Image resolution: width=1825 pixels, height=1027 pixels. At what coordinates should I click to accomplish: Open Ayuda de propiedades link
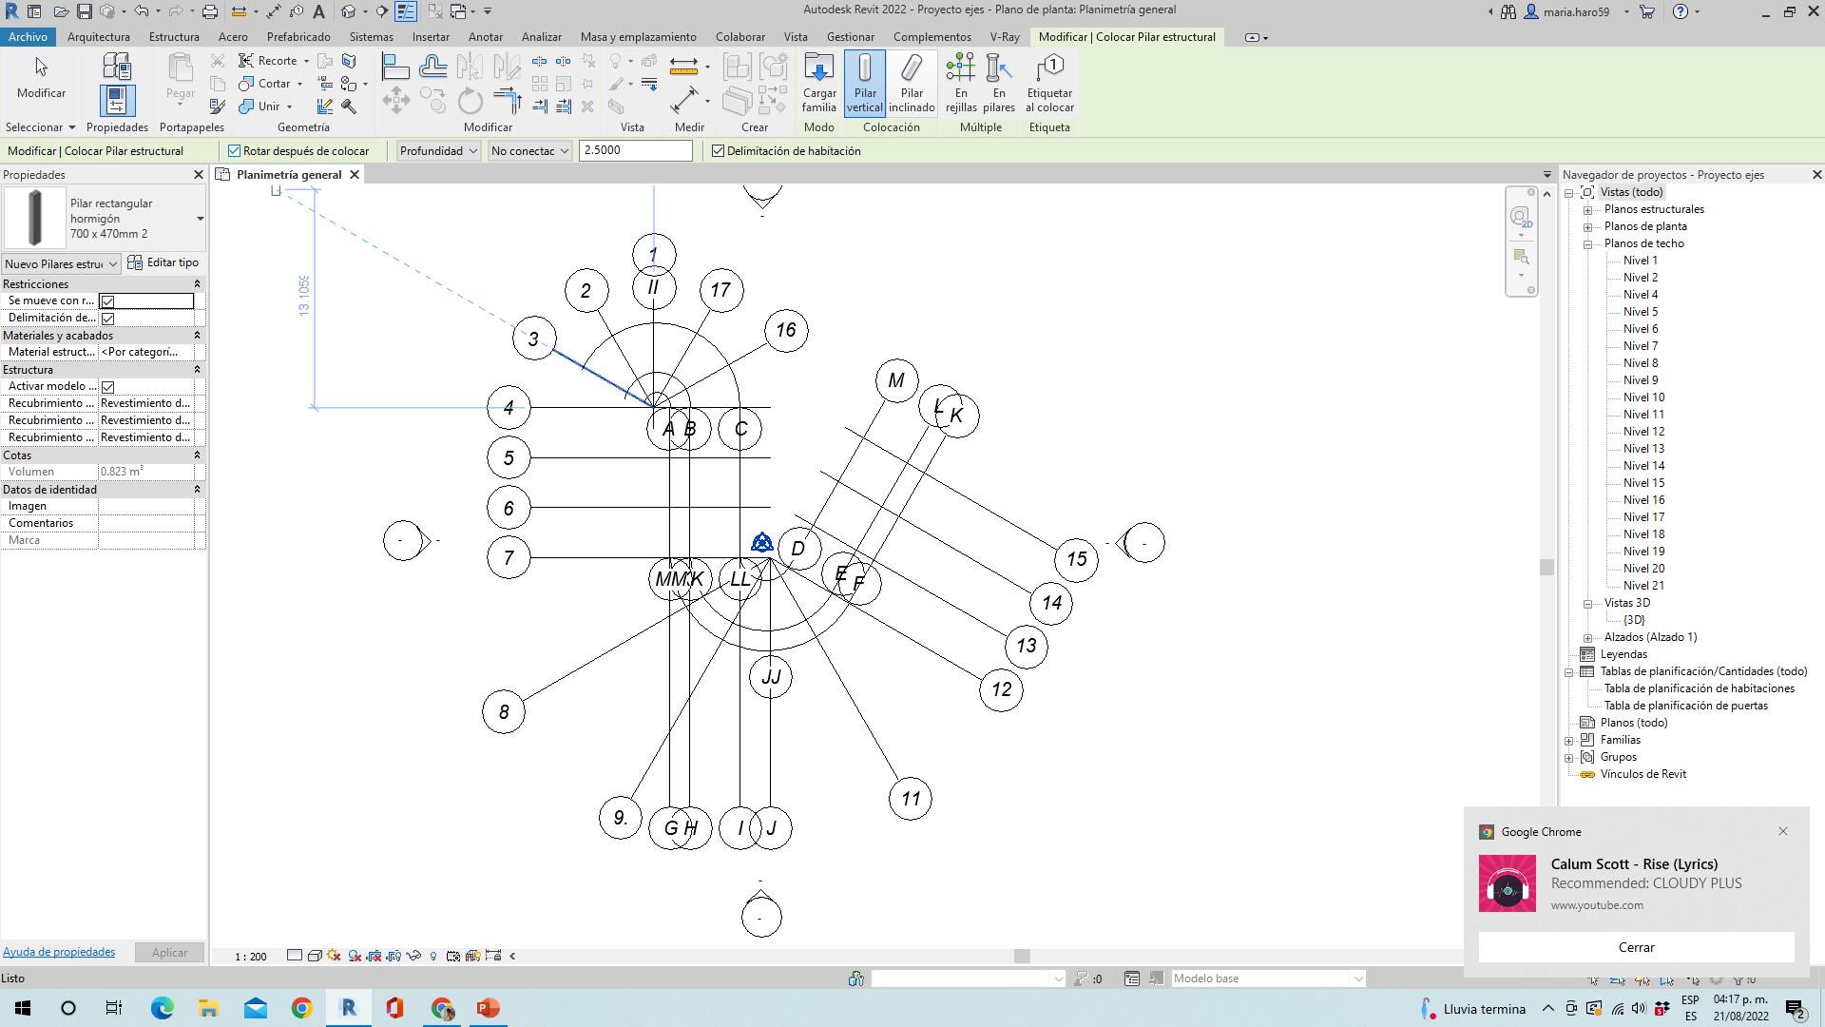pos(59,952)
